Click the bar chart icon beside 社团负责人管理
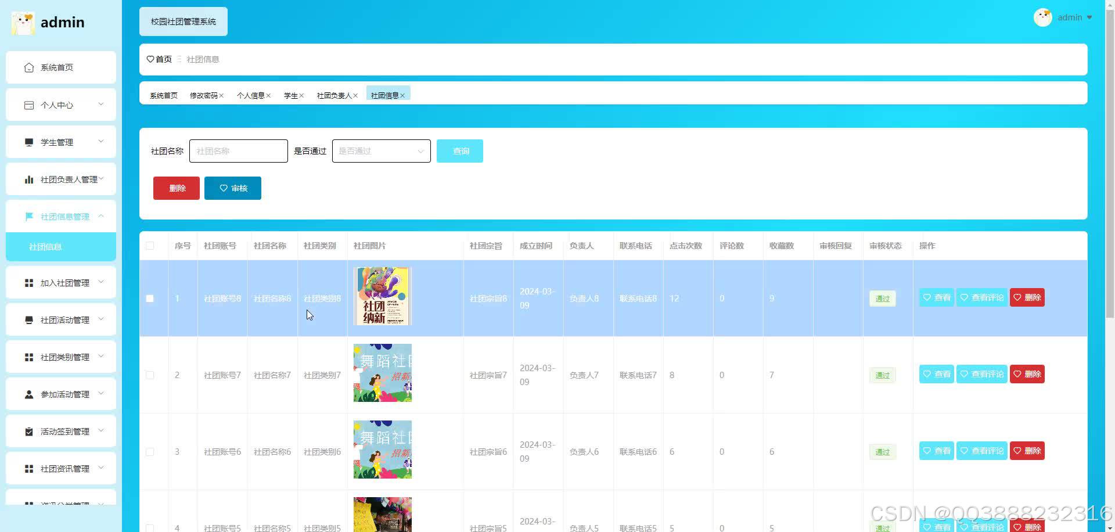This screenshot has width=1115, height=532. [29, 179]
